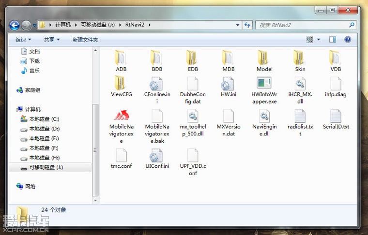Select the MDB folder icon
368x235 pixels.
(228, 58)
